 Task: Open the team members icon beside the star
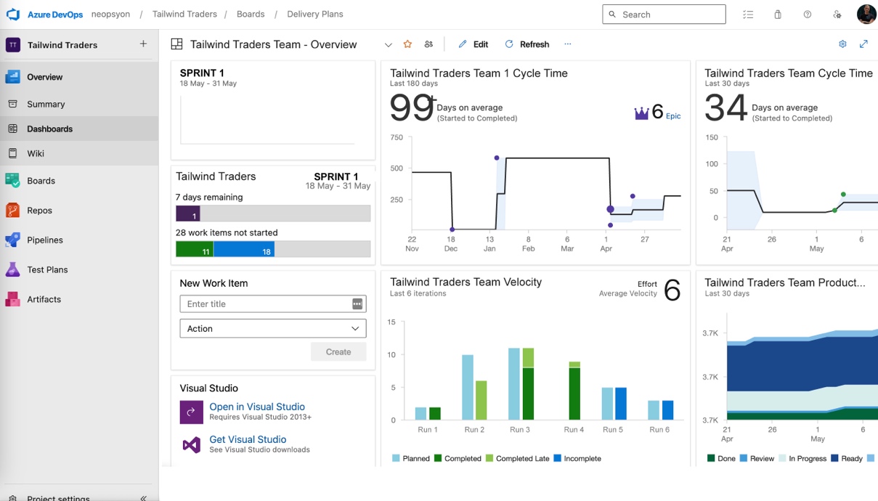click(428, 44)
